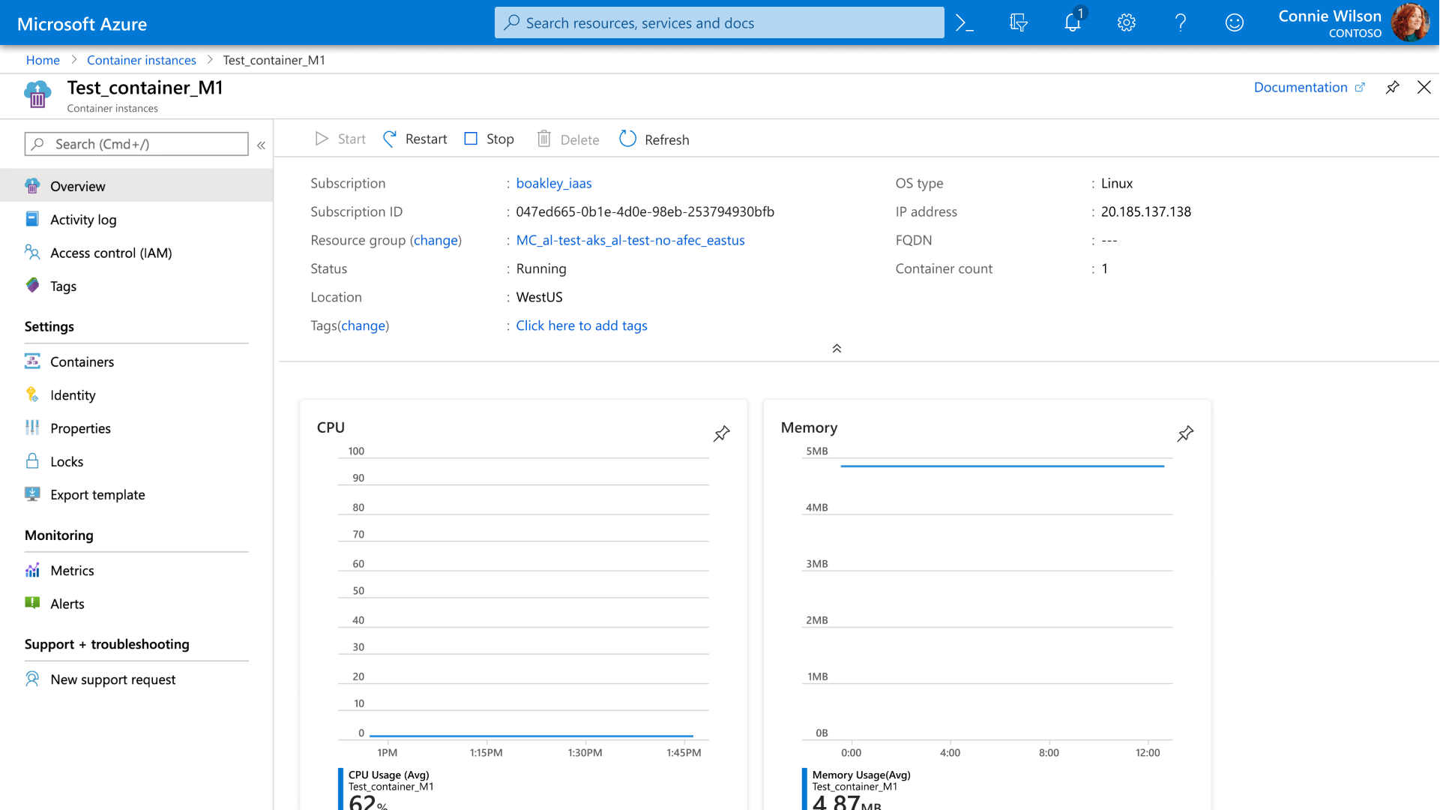Image resolution: width=1440 pixels, height=810 pixels.
Task: Pin the CPU chart to dashboard
Action: (721, 434)
